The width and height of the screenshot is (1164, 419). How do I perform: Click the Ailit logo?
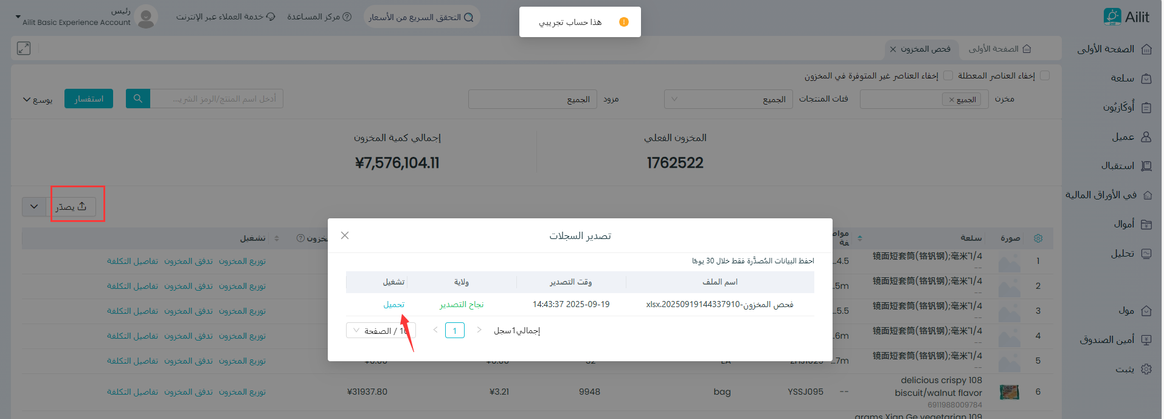coord(1126,17)
